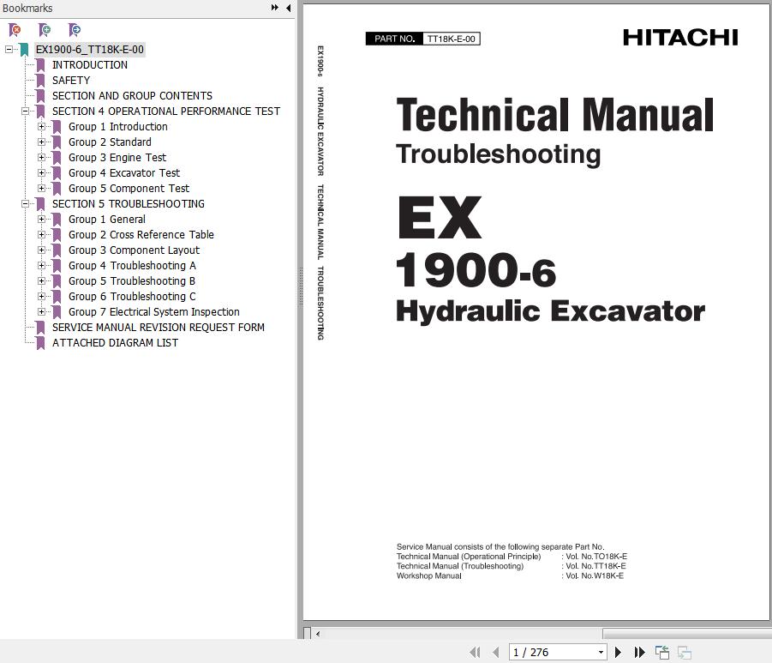Viewport: 772px width, 663px height.
Task: Click the SAFETY bookmark ribbon icon
Action: 40,81
